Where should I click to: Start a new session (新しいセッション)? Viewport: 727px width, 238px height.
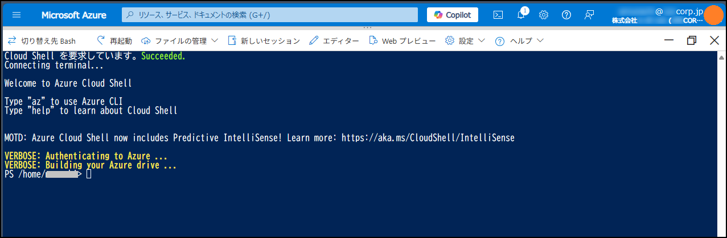[264, 41]
